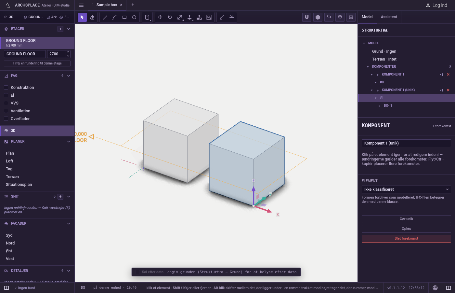
Task: Collapse the FACADER section chevron
Action: point(69,224)
